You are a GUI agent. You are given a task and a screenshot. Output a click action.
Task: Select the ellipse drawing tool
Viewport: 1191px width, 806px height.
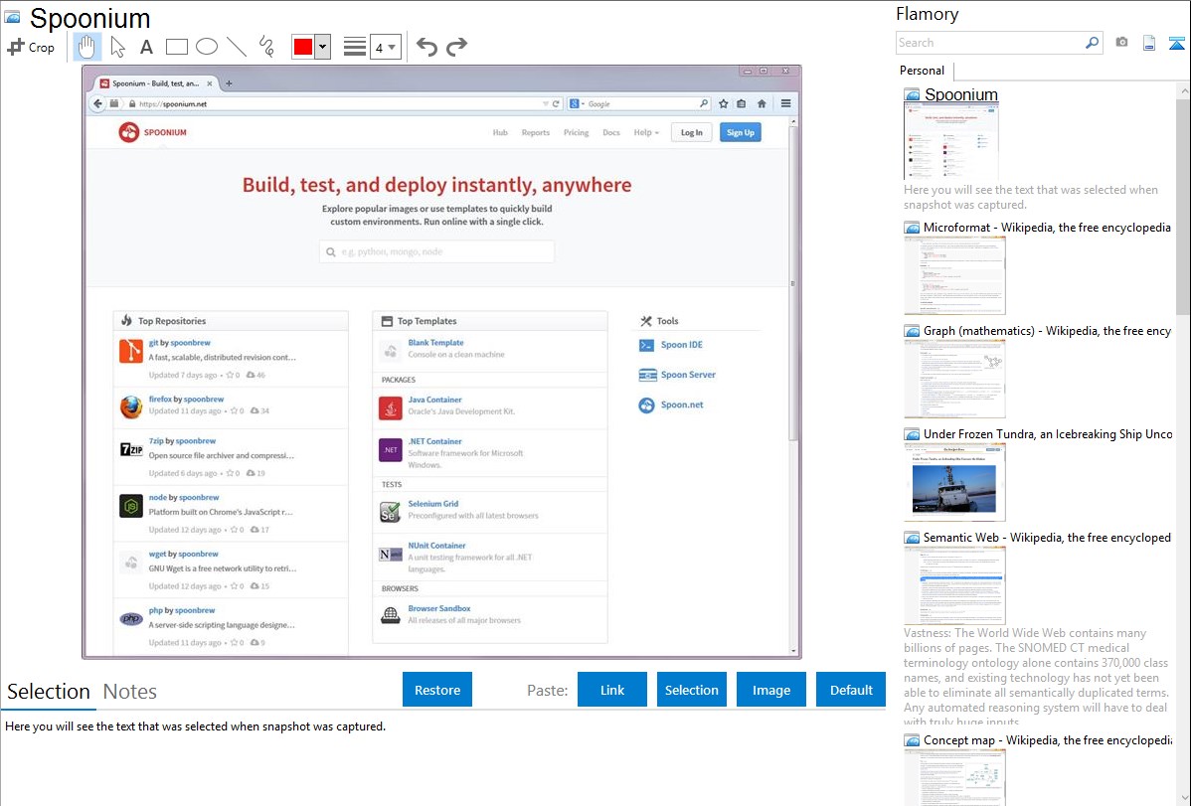coord(207,47)
